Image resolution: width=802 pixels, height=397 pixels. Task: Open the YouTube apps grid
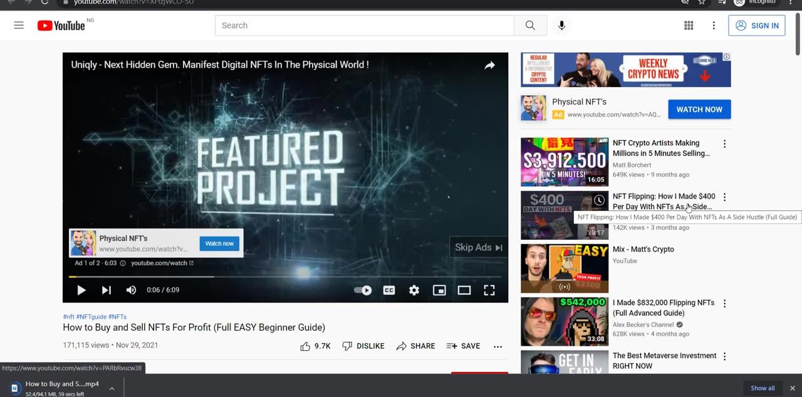click(688, 25)
